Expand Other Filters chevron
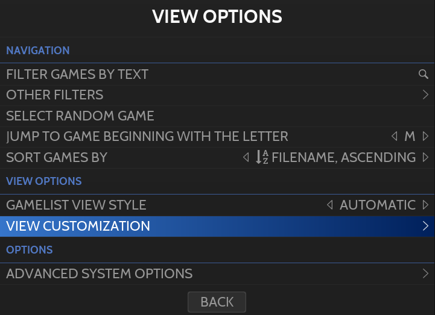Screen dimensions: 435x315 (425, 95)
